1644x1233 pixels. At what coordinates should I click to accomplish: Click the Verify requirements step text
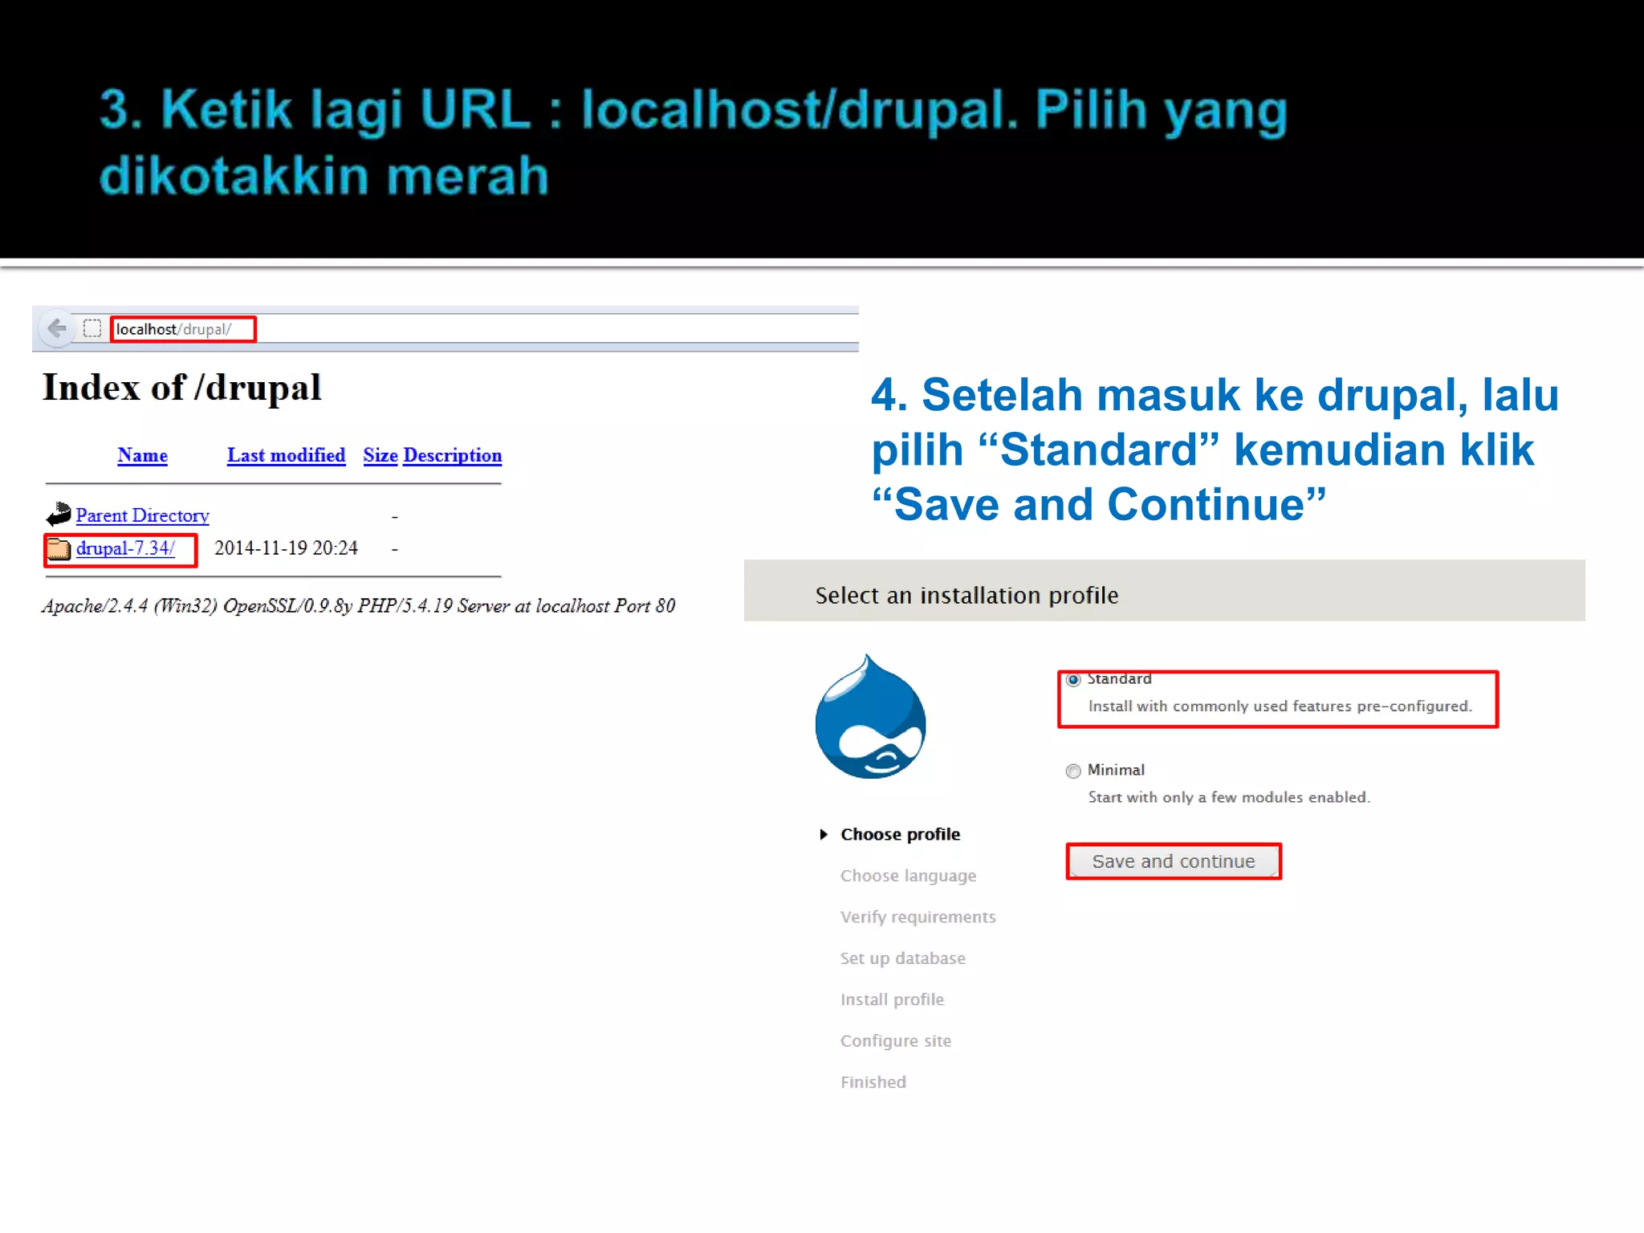point(918,917)
